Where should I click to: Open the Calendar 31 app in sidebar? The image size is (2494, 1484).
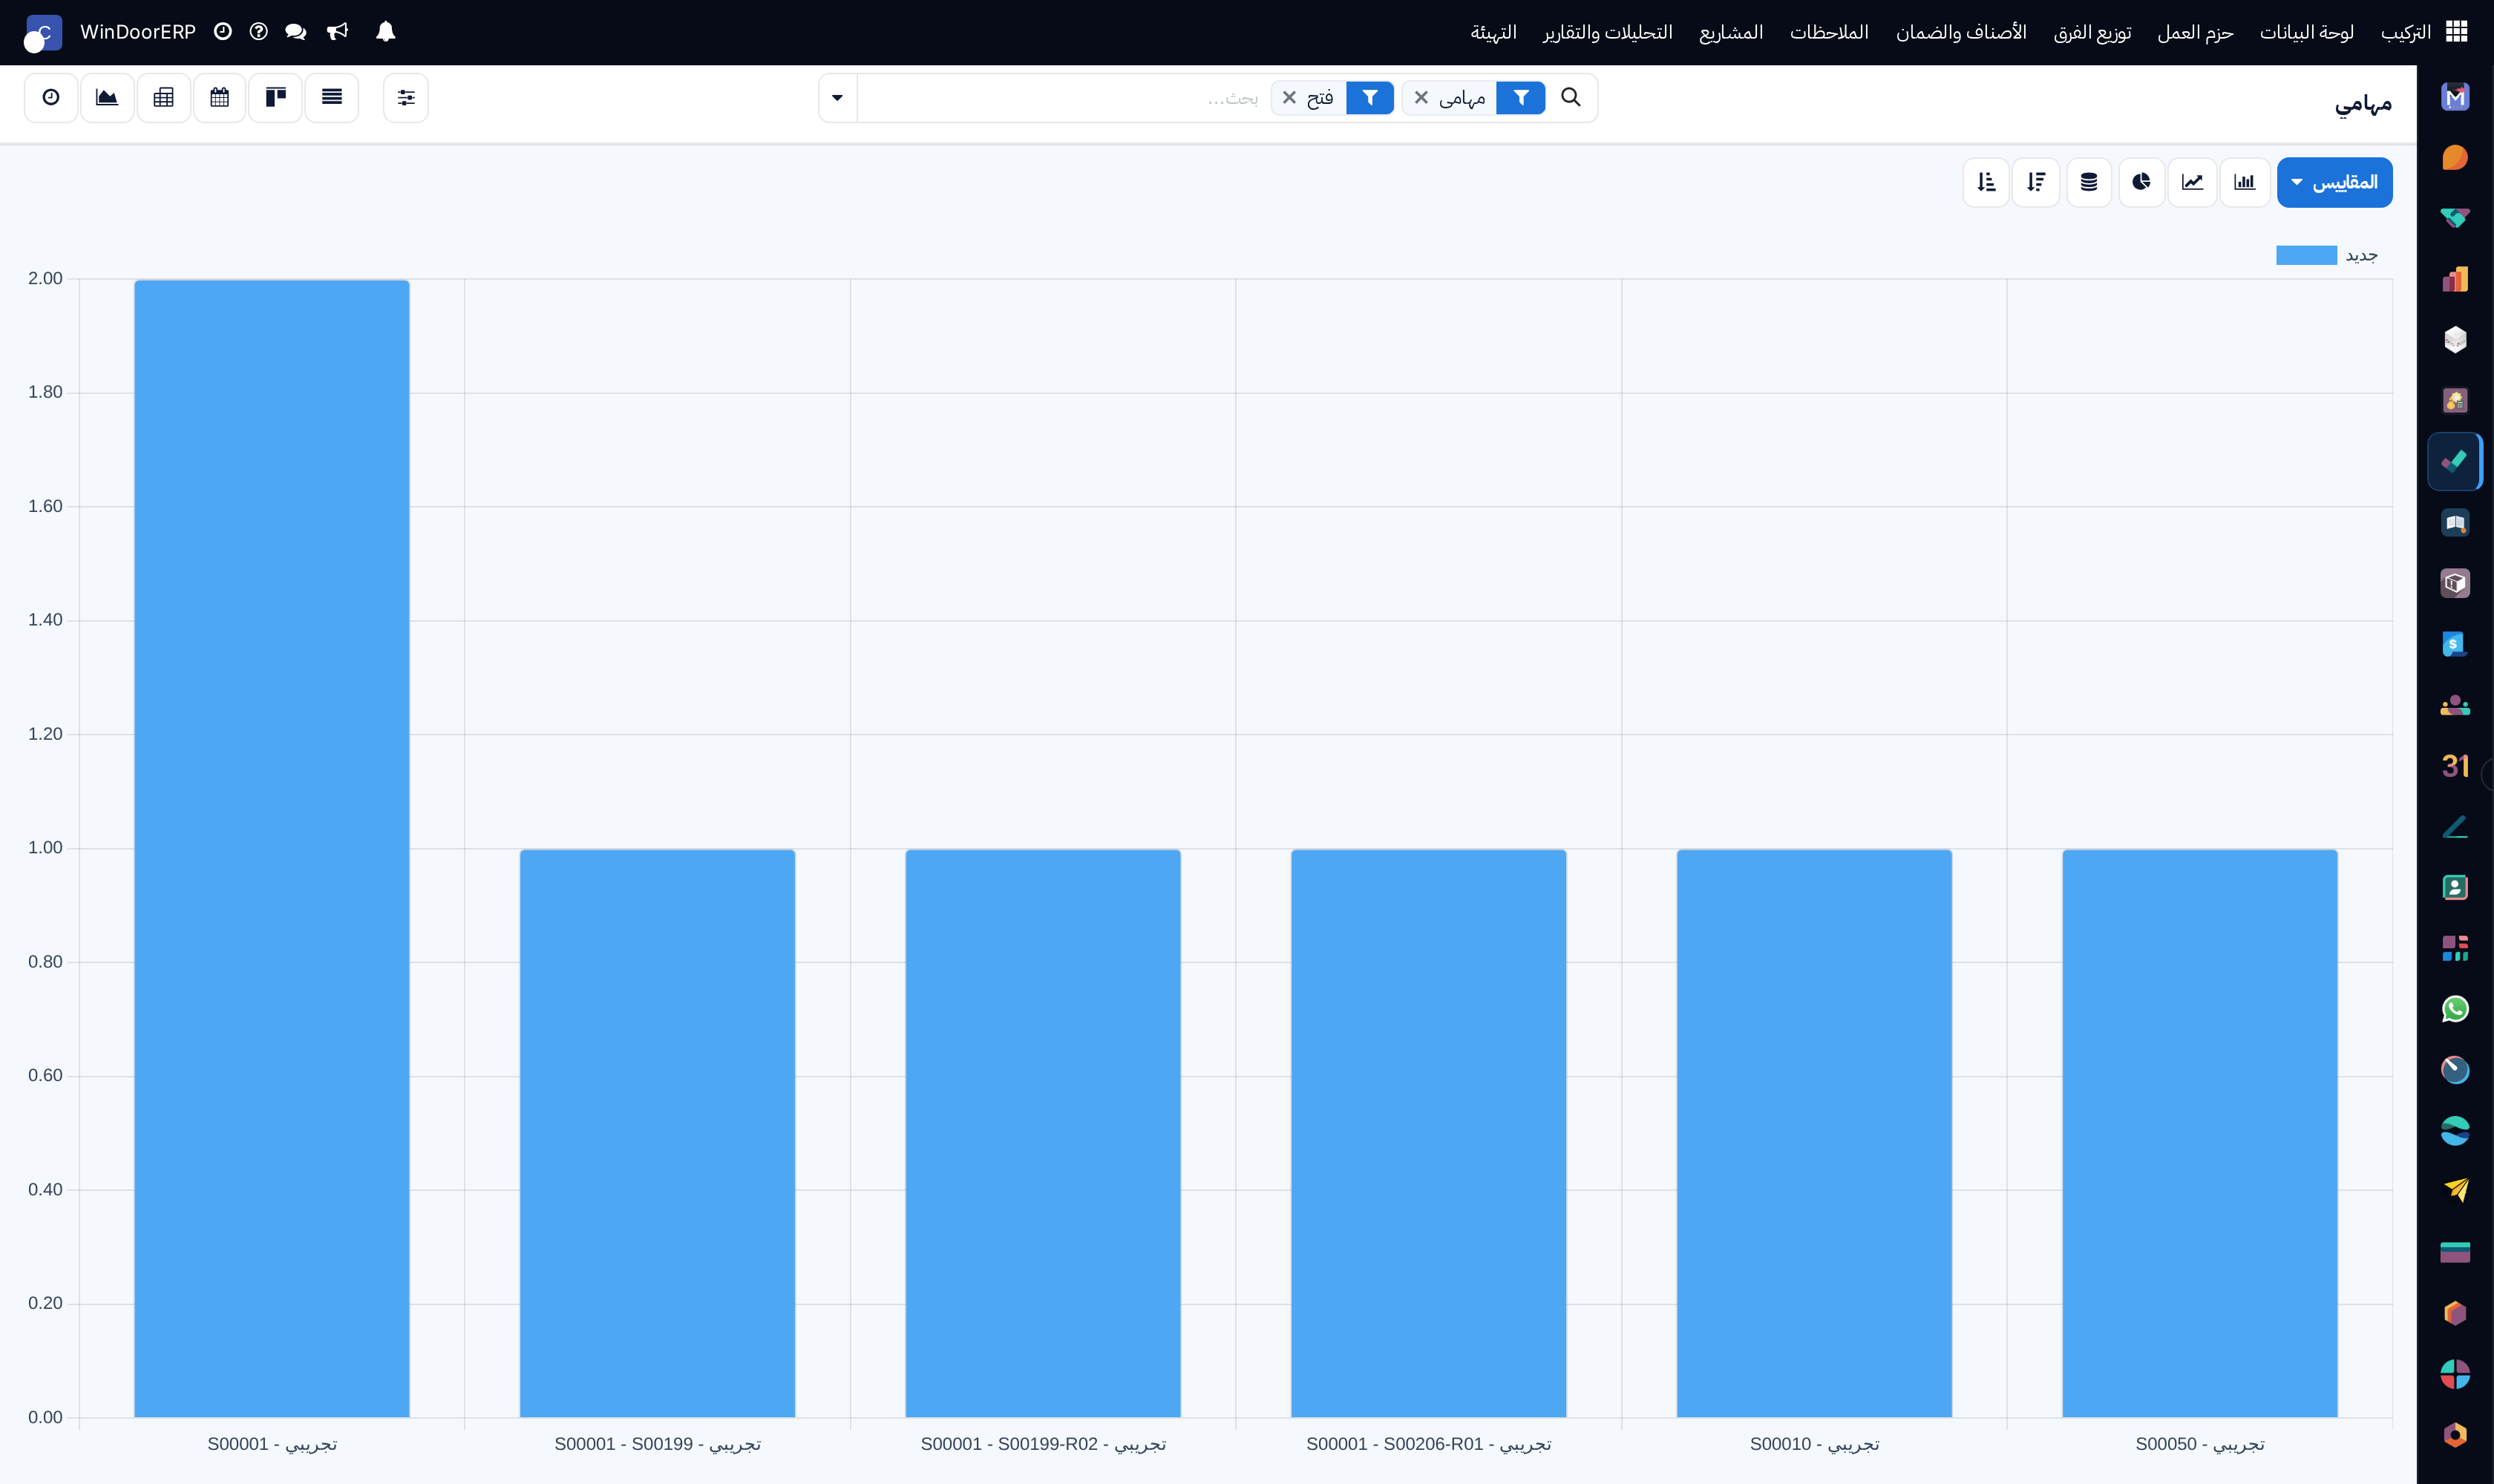(x=2455, y=766)
